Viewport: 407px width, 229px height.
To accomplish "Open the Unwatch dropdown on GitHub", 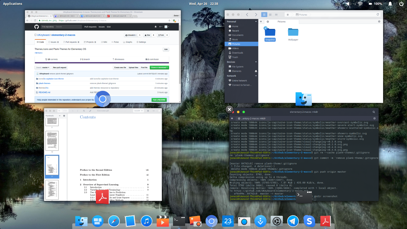I will click(131, 35).
